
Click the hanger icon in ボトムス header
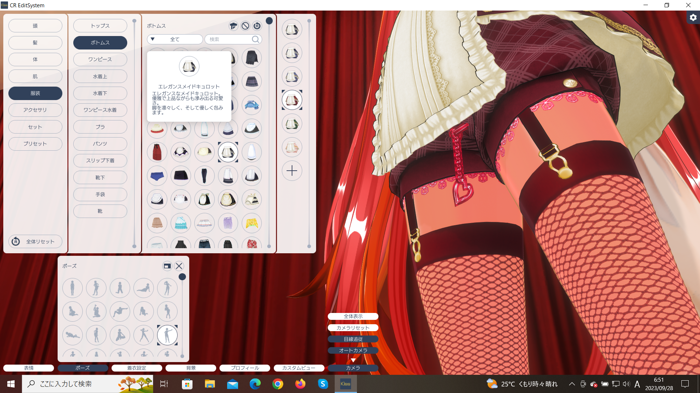[x=233, y=26]
